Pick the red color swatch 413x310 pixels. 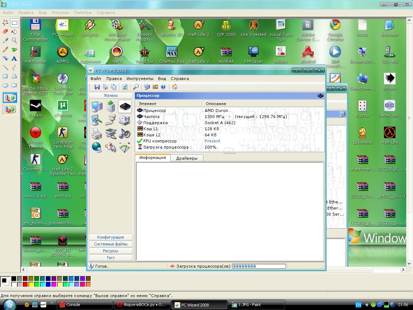(x=25, y=285)
